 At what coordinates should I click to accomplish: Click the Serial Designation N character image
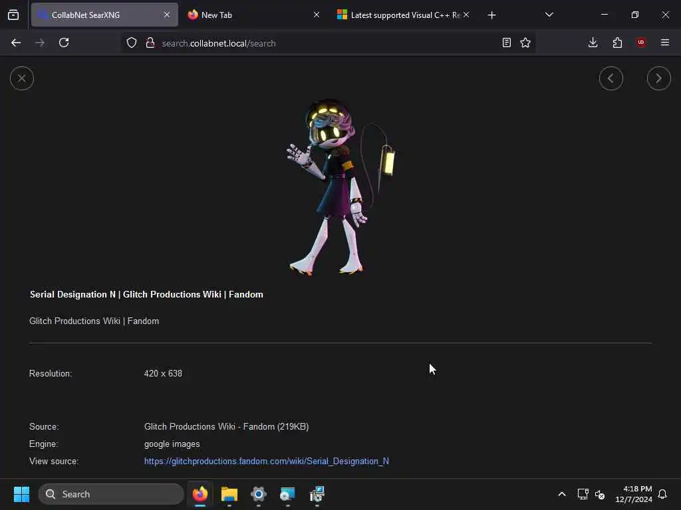[x=341, y=187]
